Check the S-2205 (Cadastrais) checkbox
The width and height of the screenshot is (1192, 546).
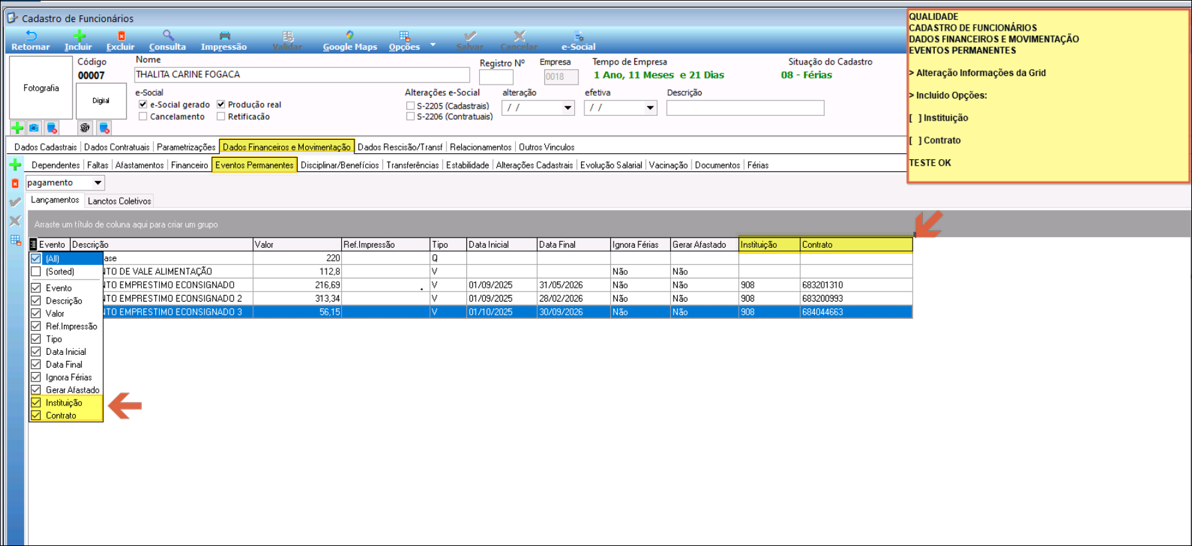pos(410,106)
